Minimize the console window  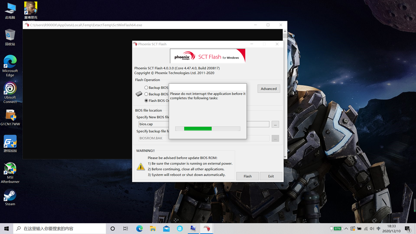pyautogui.click(x=255, y=25)
